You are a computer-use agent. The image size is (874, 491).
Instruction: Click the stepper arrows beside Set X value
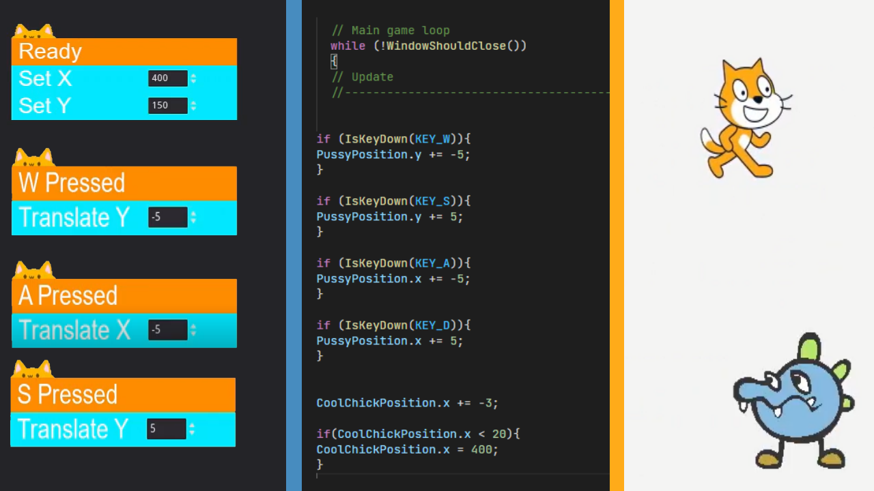193,78
